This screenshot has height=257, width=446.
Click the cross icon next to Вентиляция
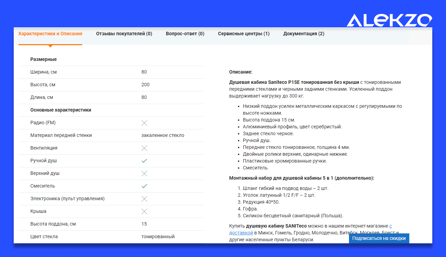point(144,148)
